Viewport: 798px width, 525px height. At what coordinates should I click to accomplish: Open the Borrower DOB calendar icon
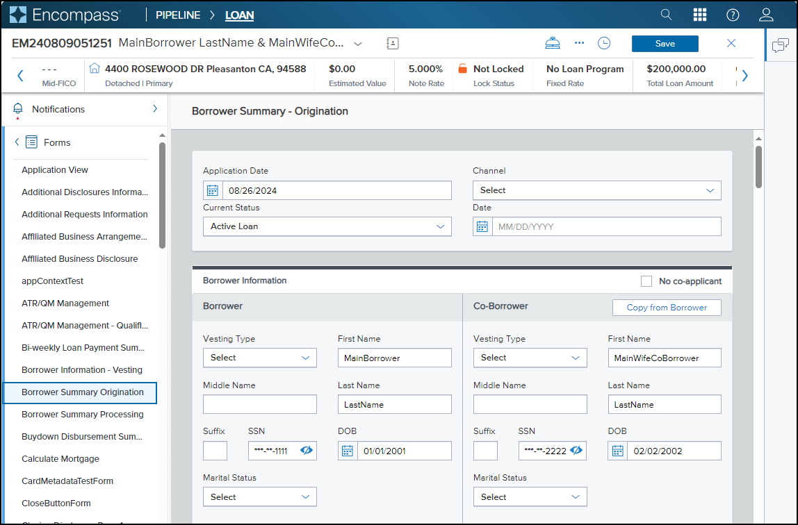tap(348, 451)
